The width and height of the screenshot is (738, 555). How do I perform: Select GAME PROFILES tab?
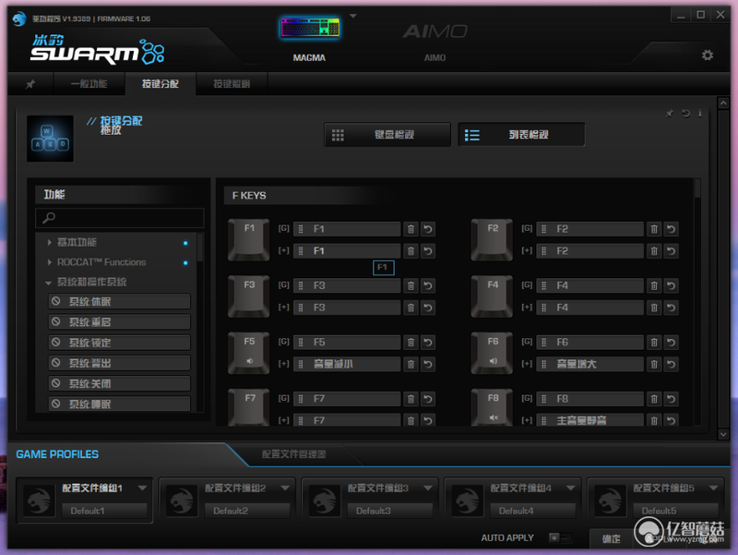point(57,454)
